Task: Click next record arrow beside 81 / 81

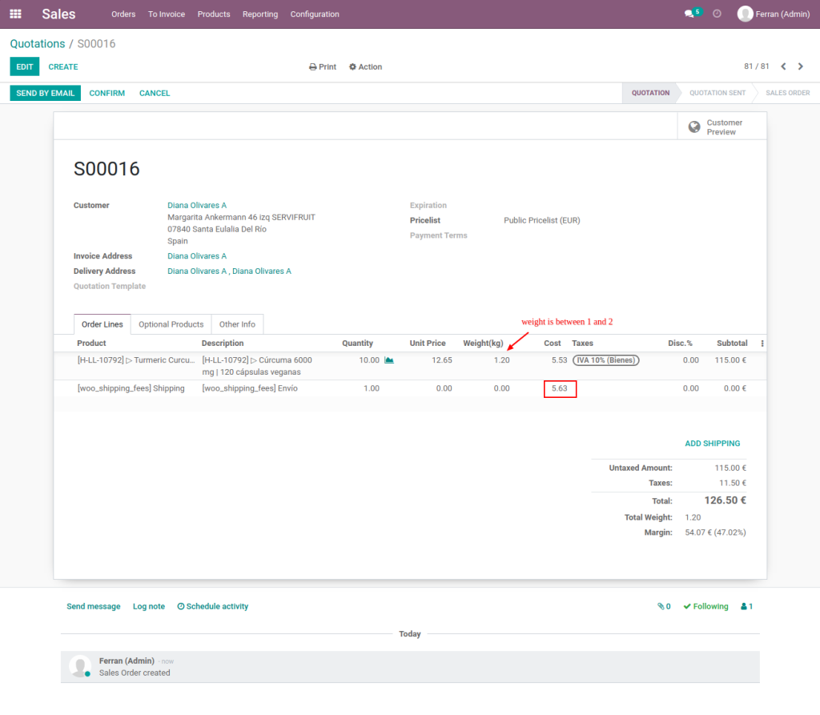Action: click(800, 66)
